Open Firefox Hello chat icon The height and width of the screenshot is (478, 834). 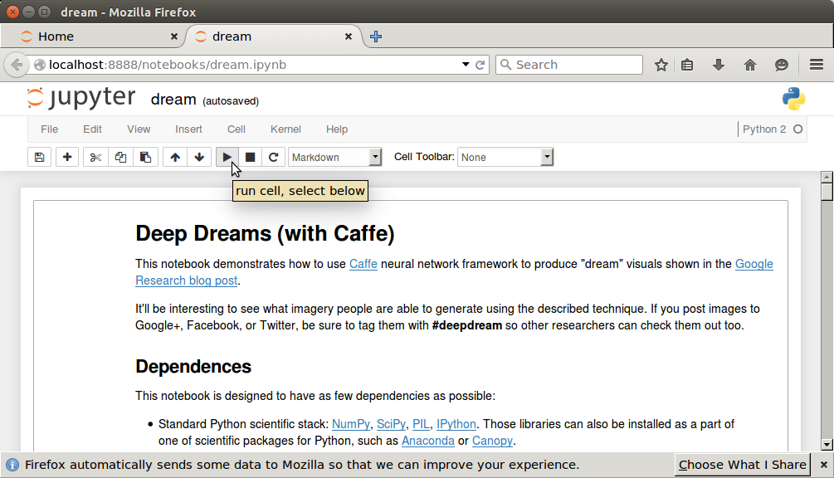(782, 65)
